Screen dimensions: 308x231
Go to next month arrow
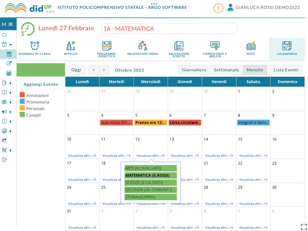[x=104, y=70]
